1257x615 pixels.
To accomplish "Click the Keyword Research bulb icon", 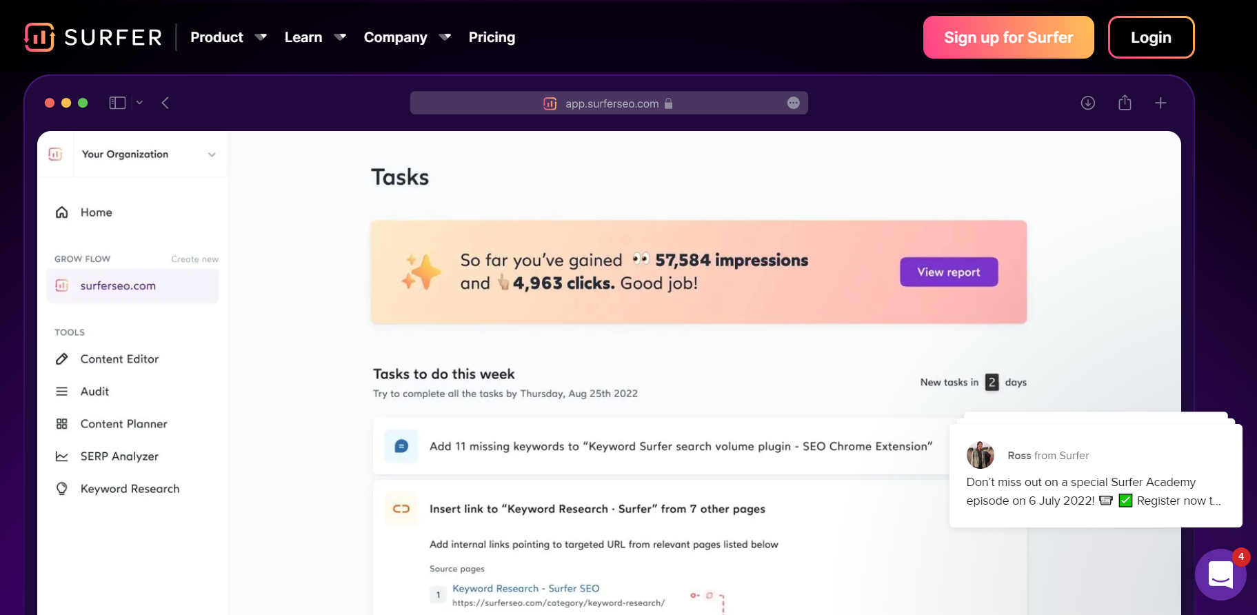I will pos(62,489).
